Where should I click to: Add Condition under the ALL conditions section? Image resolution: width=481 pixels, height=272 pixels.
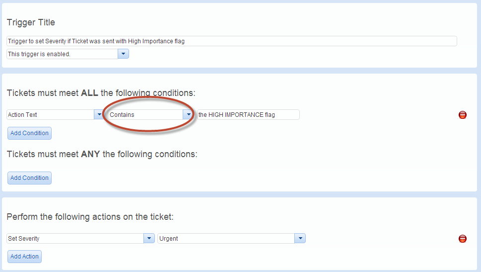(29, 133)
